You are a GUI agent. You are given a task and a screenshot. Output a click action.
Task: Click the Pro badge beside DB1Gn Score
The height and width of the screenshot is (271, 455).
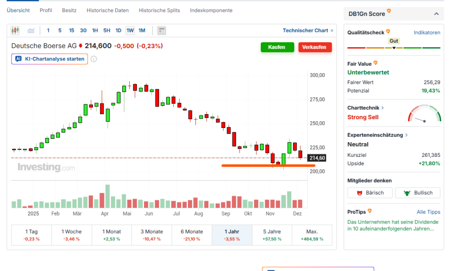[389, 12]
